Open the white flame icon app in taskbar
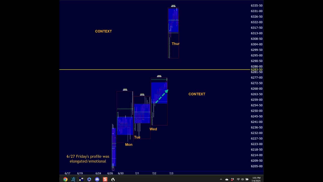 (113, 179)
